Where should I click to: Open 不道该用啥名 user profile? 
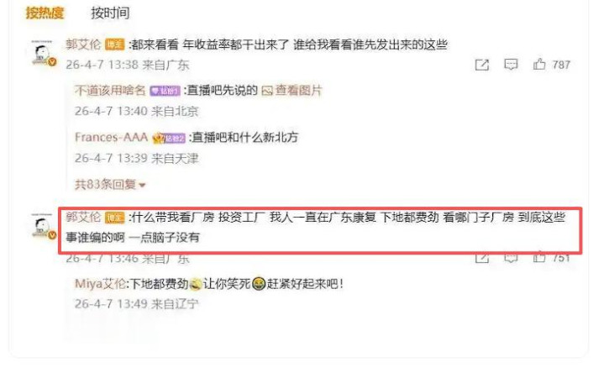(110, 91)
